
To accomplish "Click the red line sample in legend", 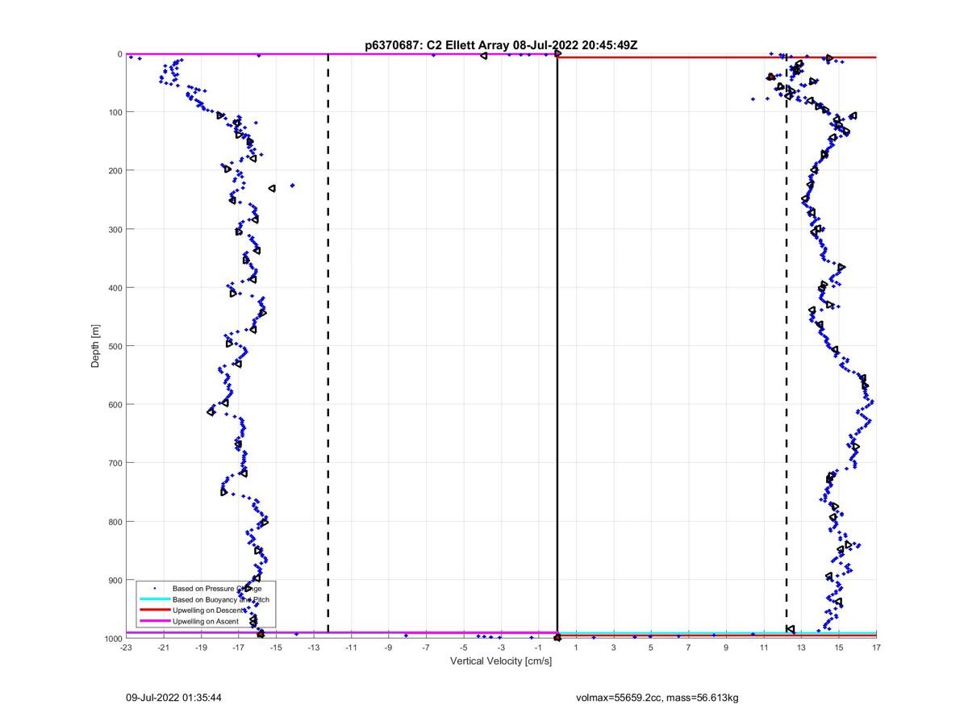I will pos(154,611).
